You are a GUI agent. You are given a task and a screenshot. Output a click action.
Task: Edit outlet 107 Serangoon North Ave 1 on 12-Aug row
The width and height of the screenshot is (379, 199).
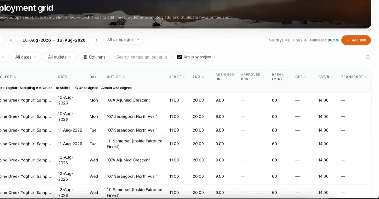[132, 177]
